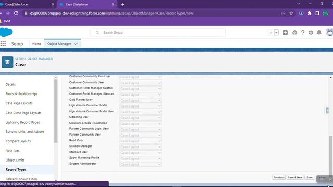333x187 pixels.
Task: Click the favorites star icon
Action: [x=271, y=33]
